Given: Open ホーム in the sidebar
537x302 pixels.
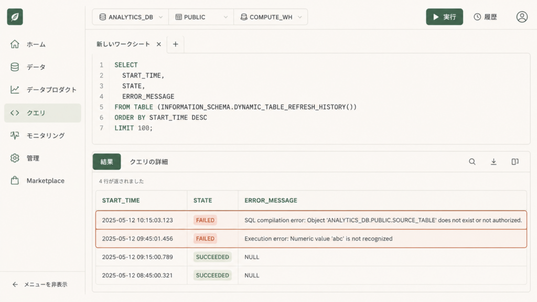Looking at the screenshot, I should pyautogui.click(x=42, y=44).
